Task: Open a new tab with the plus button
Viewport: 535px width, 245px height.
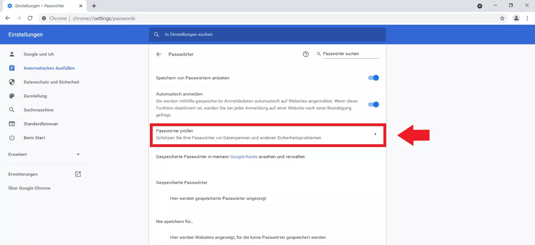Action: (94, 6)
